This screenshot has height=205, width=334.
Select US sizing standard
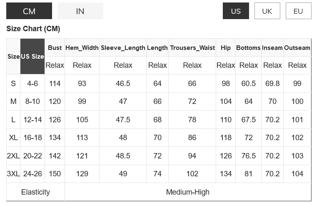pyautogui.click(x=236, y=11)
